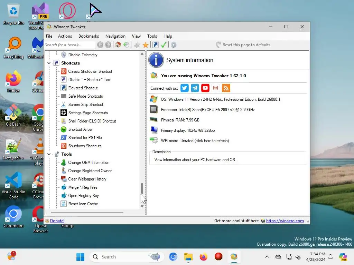The height and width of the screenshot is (265, 354).
Task: Open the Gmail connect icon
Action: click(x=216, y=88)
